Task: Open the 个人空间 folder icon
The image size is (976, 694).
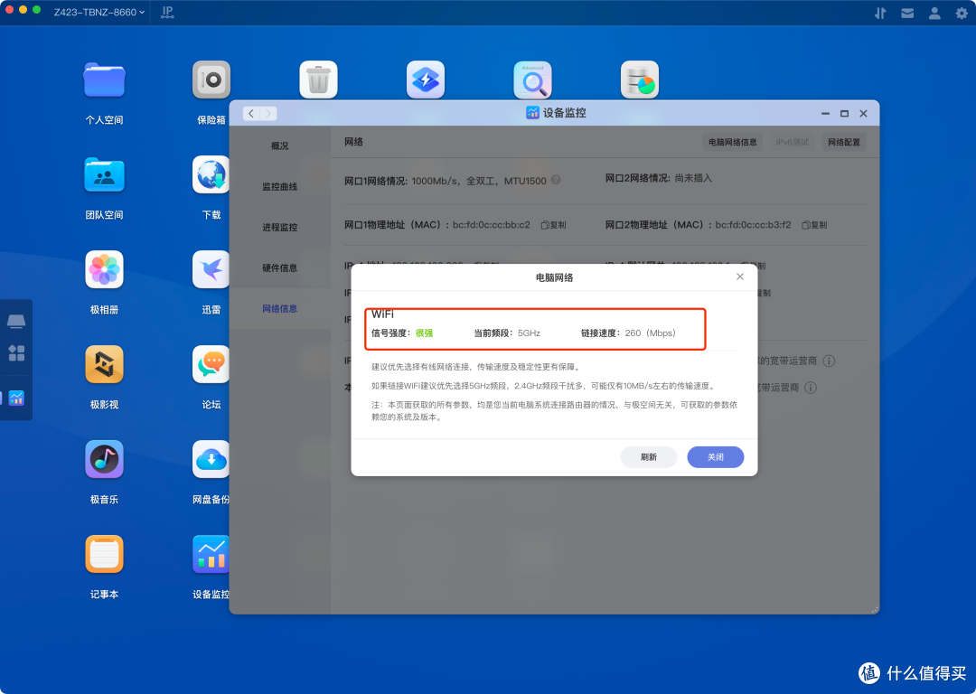Action: (x=104, y=80)
